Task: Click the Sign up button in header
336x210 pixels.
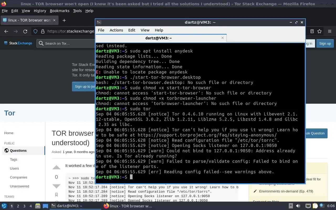Action: [x=325, y=43]
